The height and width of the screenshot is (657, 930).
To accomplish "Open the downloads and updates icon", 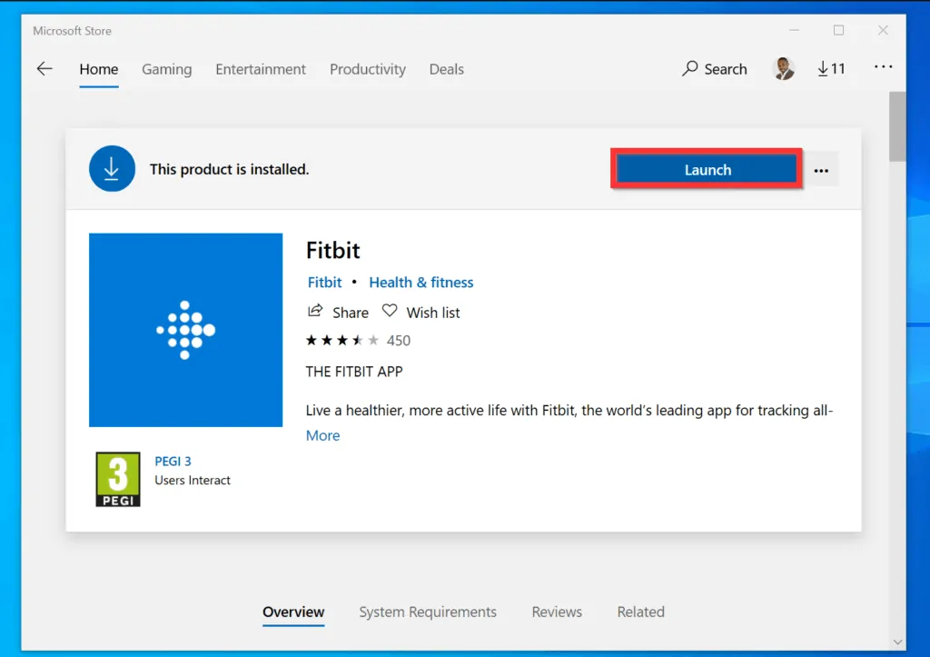I will pos(830,69).
